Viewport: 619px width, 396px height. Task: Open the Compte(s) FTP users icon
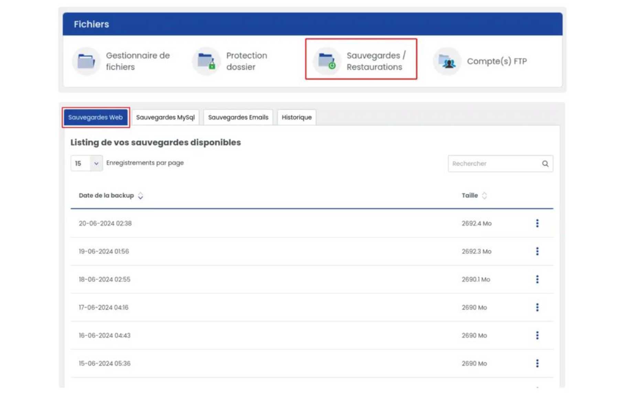pyautogui.click(x=447, y=61)
